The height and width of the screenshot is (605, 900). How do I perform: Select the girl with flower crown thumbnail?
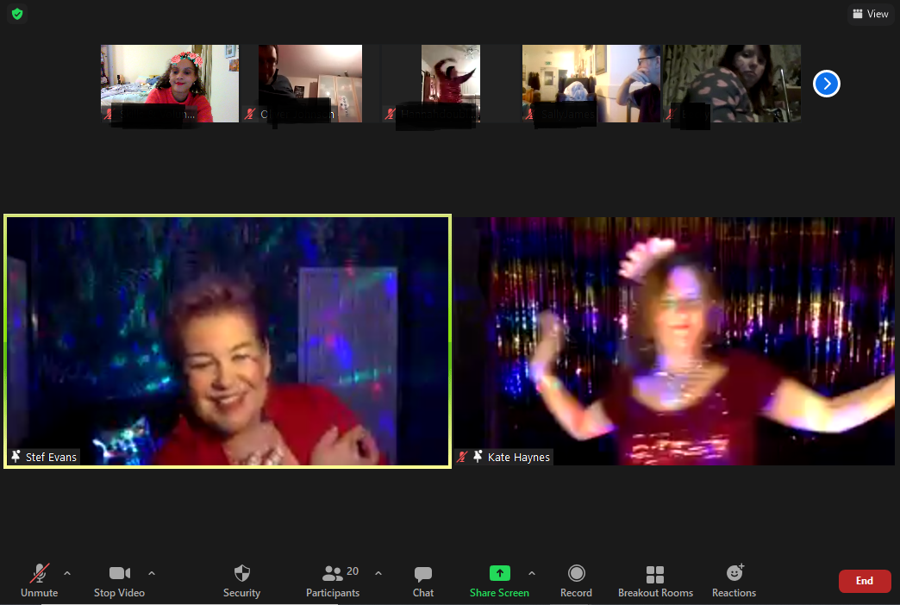[170, 84]
